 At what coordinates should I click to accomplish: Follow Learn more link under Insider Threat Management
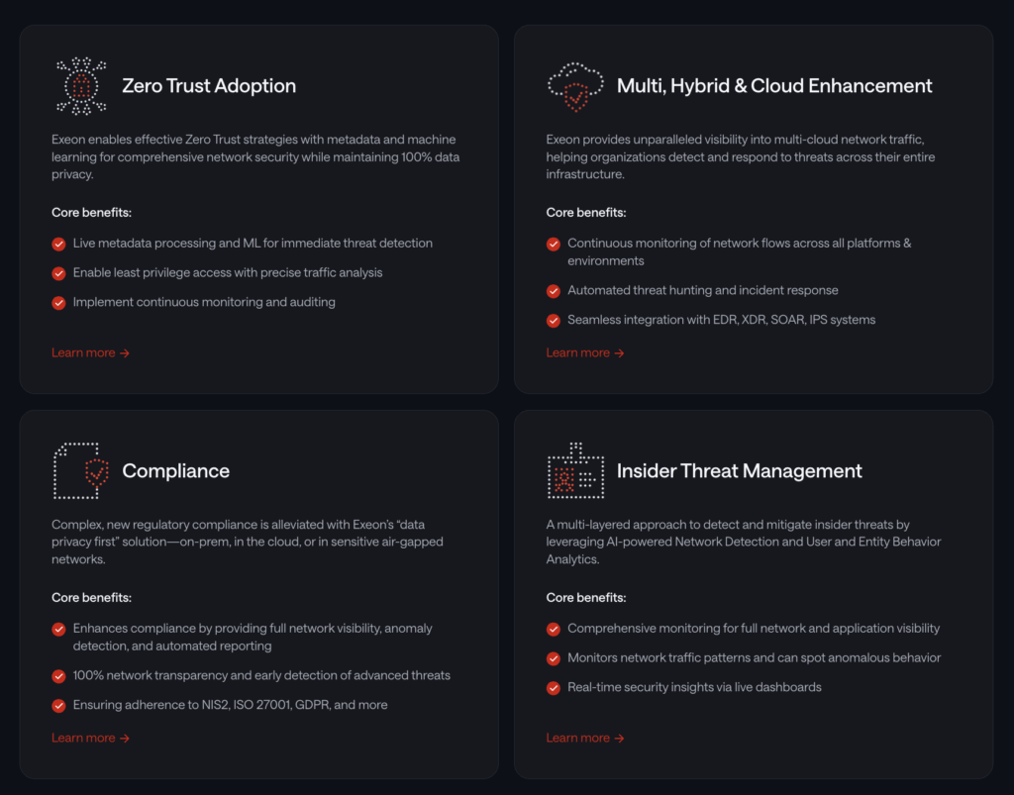coord(584,738)
